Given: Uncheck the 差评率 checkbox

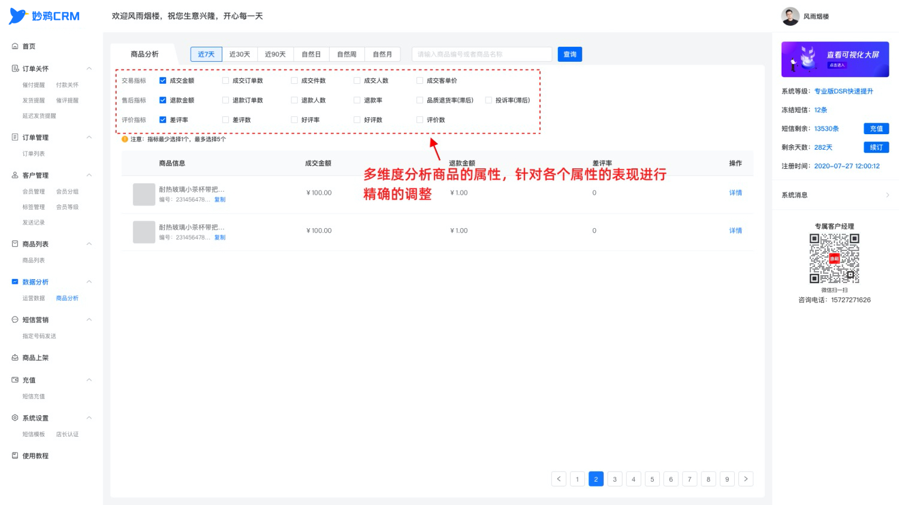Looking at the screenshot, I should point(162,120).
